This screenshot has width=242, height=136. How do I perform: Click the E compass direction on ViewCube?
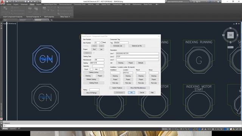pos(237,35)
